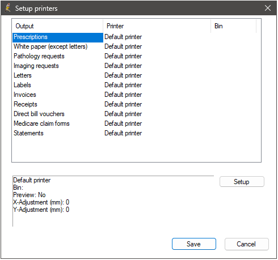278x260 pixels.
Task: Click the Bin column header
Action: 234,26
